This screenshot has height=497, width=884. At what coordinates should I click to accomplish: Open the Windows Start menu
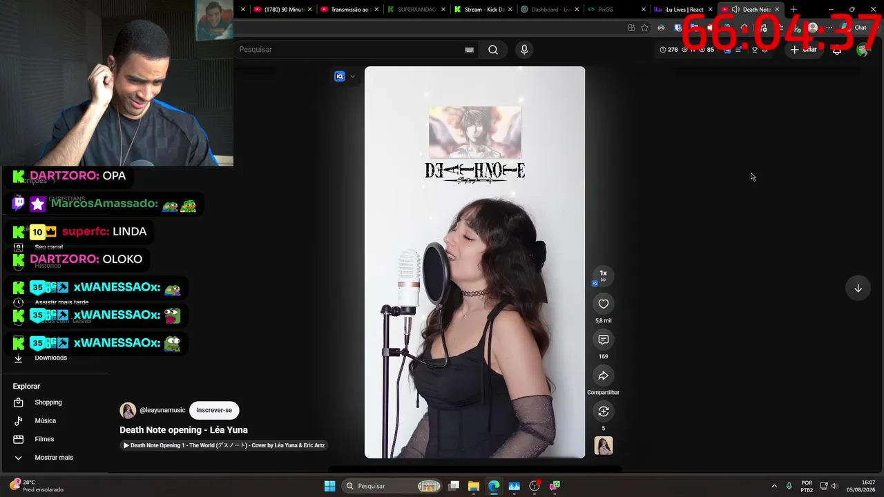click(329, 486)
